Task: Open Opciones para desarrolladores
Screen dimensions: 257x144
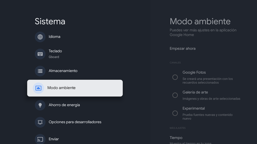Action: (x=75, y=122)
